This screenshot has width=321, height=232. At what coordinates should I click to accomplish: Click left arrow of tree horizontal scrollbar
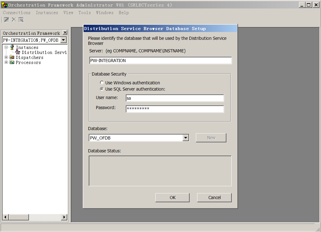(5, 217)
